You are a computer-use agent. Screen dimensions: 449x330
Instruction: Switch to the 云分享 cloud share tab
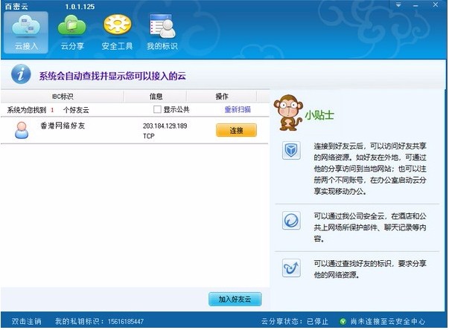pos(72,33)
